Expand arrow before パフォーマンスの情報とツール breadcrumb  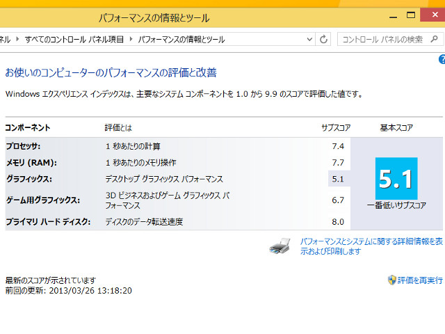(131, 39)
